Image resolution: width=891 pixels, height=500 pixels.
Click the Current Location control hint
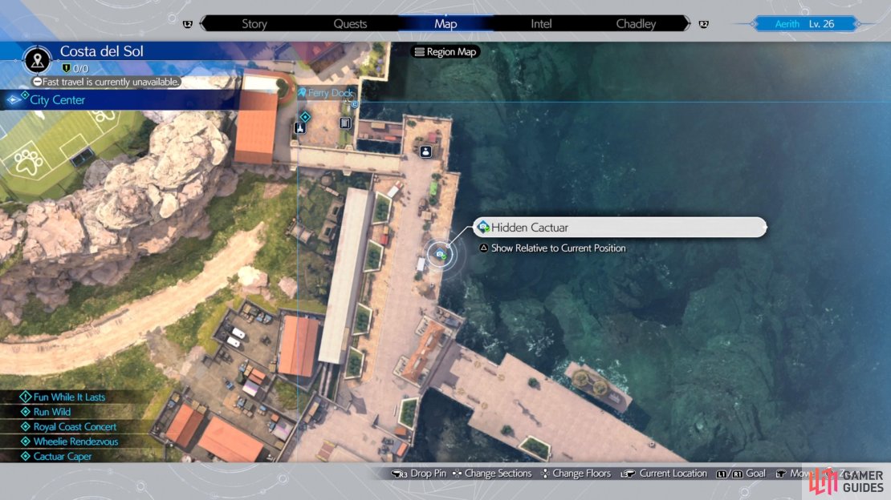coord(673,474)
